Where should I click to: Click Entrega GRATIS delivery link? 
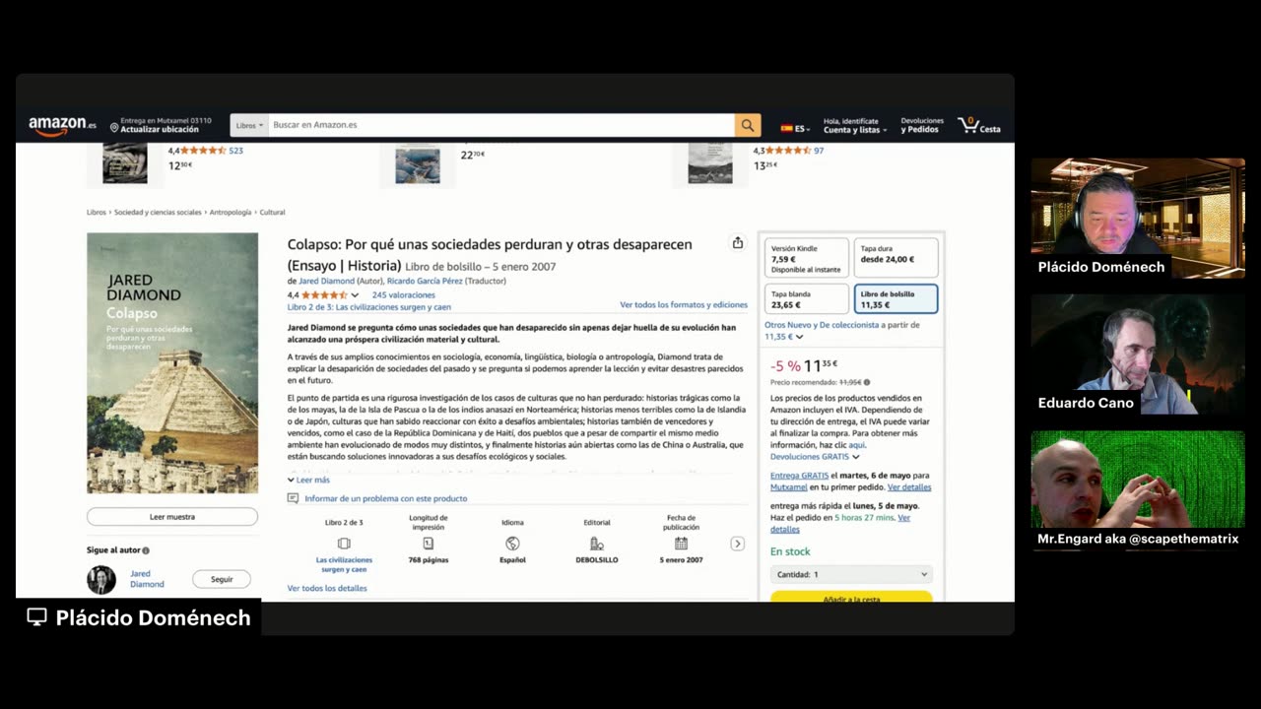click(799, 476)
